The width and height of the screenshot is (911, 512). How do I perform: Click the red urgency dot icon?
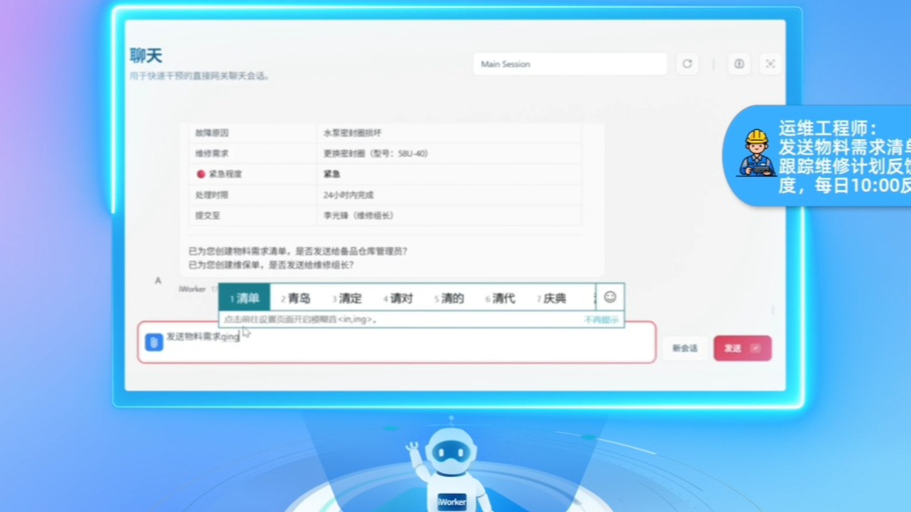[x=201, y=174]
